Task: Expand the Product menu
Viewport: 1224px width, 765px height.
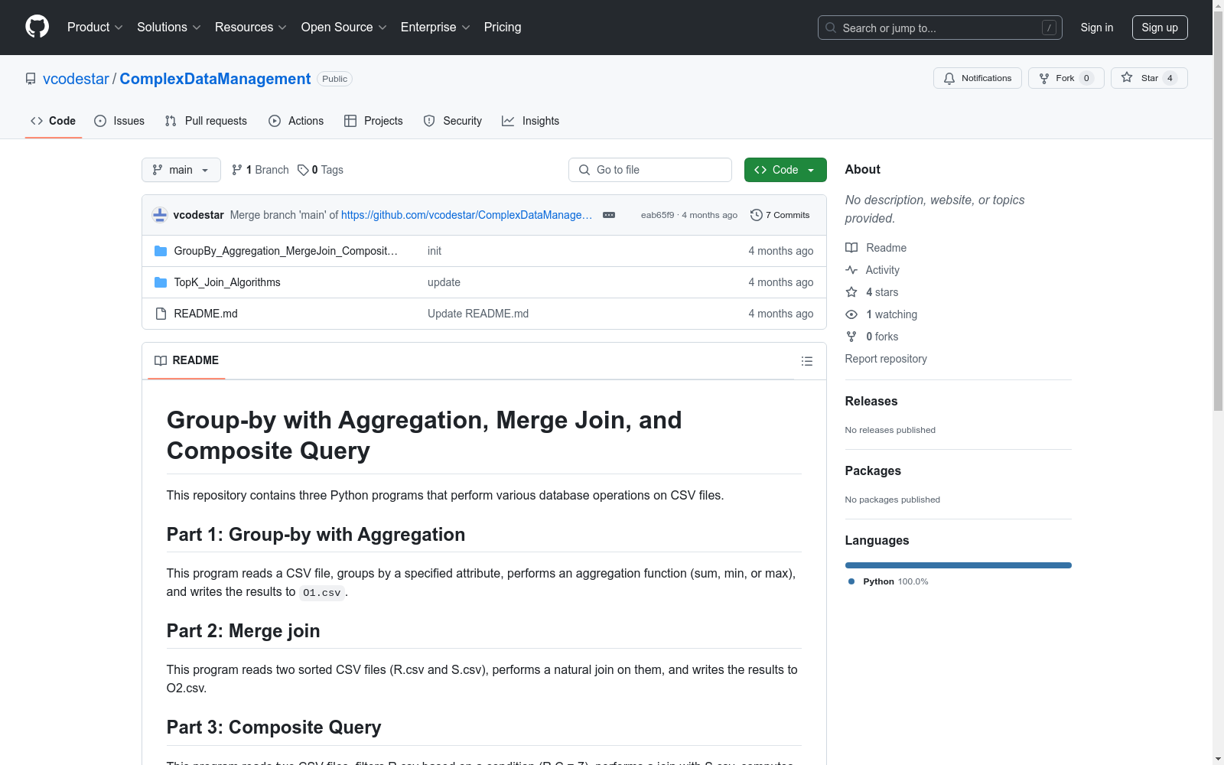Action: click(x=95, y=28)
